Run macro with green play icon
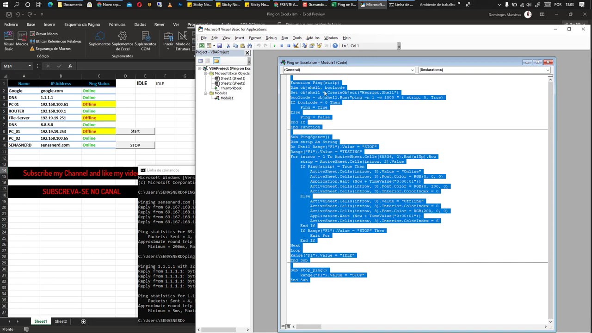The width and height of the screenshot is (592, 333). 274,46
